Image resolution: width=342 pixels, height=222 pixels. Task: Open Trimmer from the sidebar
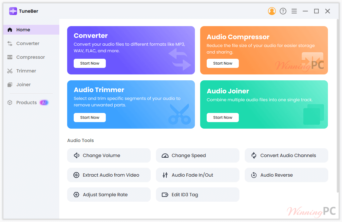tap(31, 71)
